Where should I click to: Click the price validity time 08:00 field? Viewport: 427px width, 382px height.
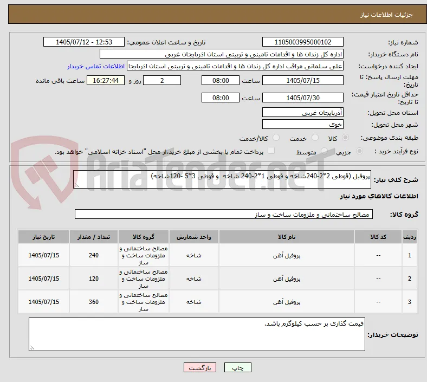221,98
